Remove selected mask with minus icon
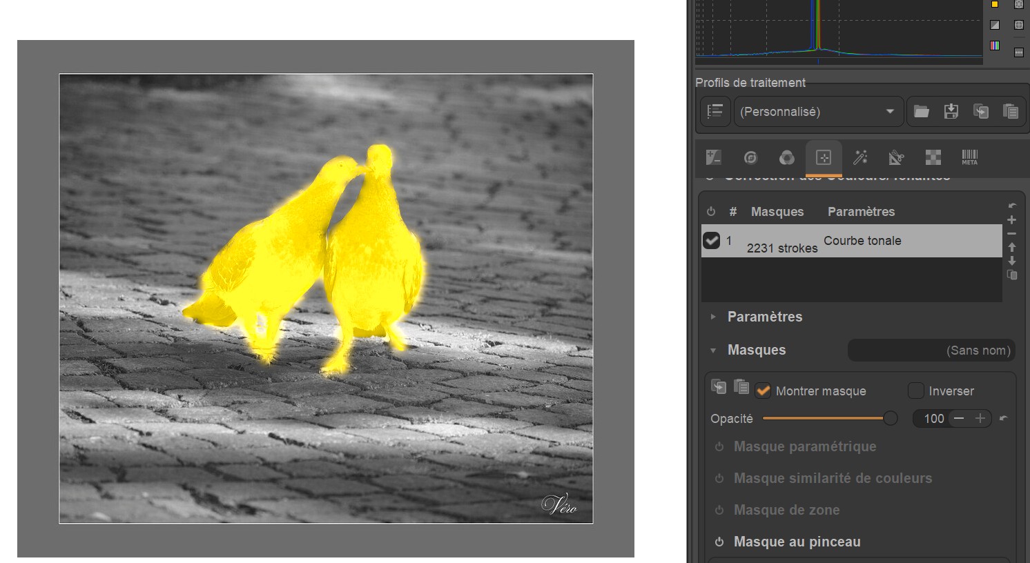The width and height of the screenshot is (1030, 563). click(1011, 234)
